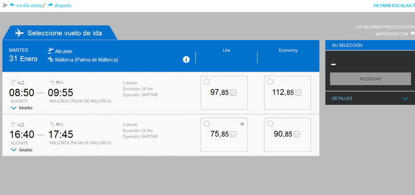Select Economy fare 112,85 EUR radio button
The height and width of the screenshot is (195, 415).
(270, 81)
